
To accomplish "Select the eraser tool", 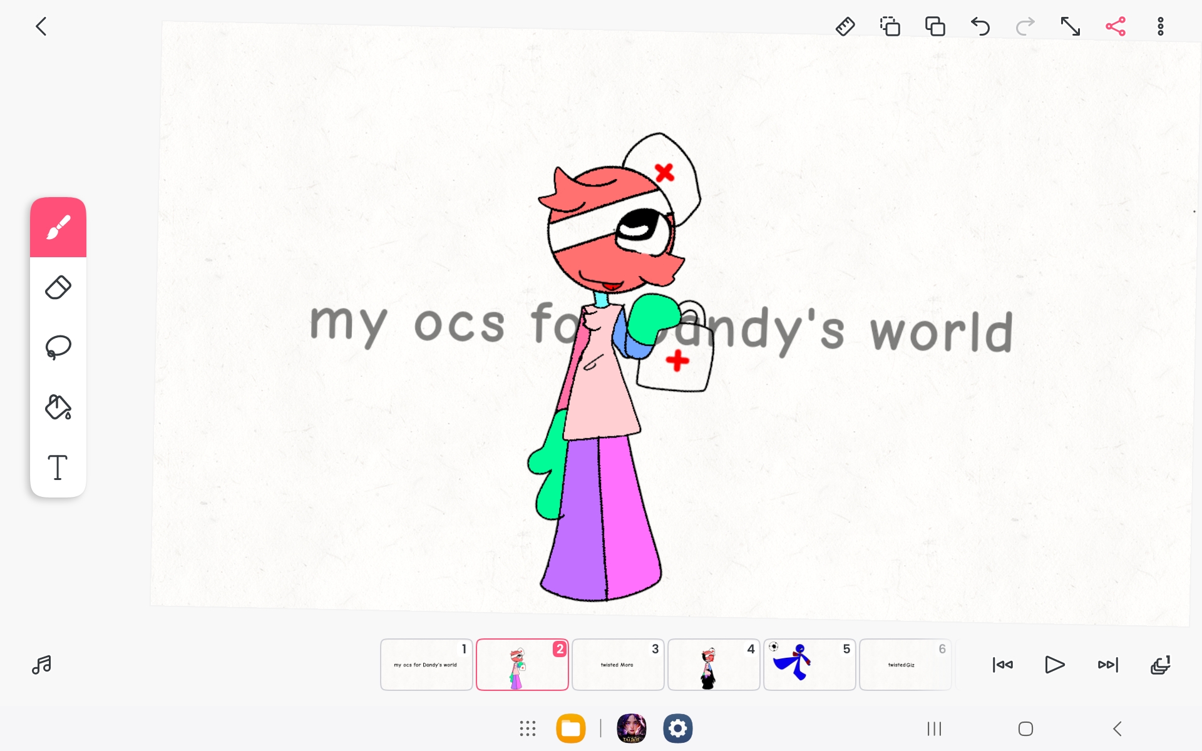I will pos(58,287).
